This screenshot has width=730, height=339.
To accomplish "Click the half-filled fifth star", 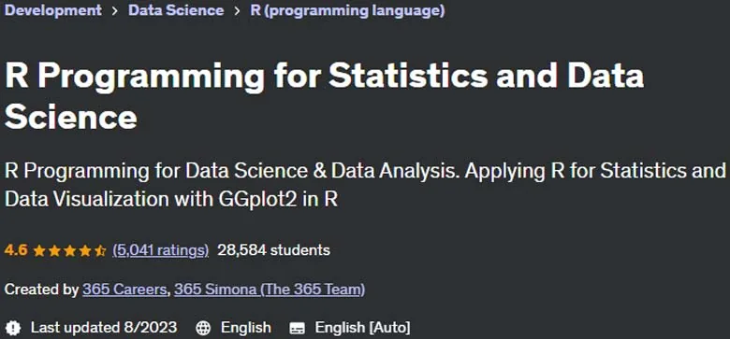I will 100,251.
